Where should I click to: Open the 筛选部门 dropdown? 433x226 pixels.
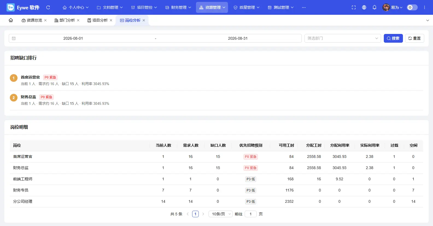343,38
